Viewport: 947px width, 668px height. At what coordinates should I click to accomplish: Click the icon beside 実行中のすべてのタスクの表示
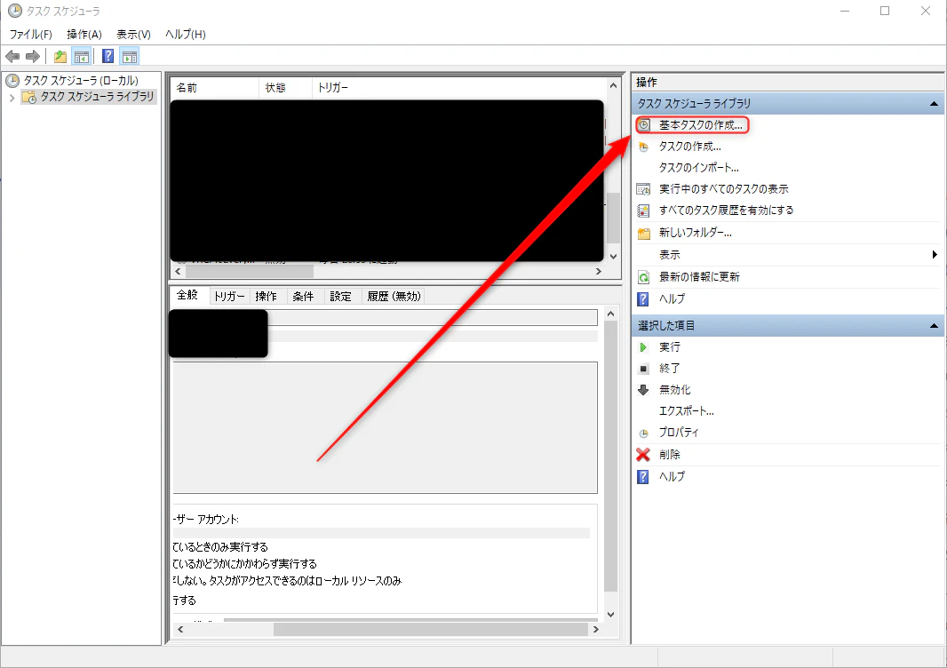tap(644, 189)
